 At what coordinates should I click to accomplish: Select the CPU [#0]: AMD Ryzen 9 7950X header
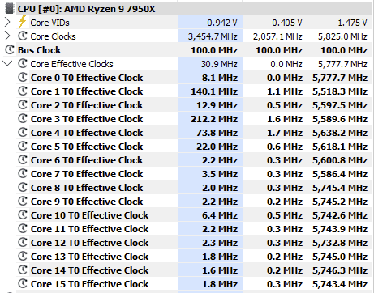pos(86,9)
